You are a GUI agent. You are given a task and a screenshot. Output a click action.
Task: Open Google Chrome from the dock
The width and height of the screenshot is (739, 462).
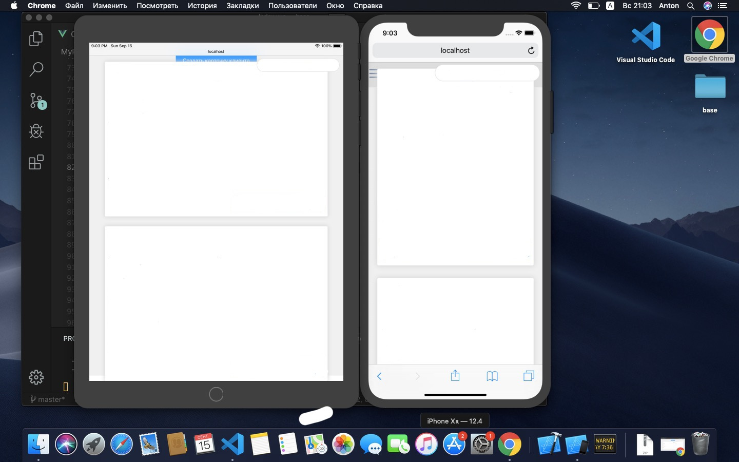(510, 444)
